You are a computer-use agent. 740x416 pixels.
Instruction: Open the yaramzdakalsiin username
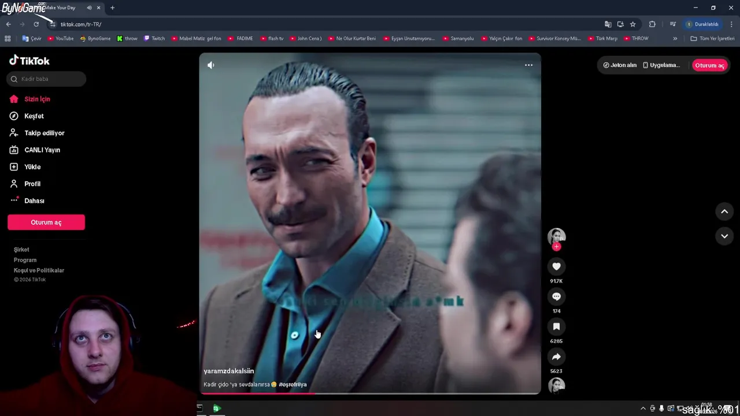pyautogui.click(x=228, y=371)
